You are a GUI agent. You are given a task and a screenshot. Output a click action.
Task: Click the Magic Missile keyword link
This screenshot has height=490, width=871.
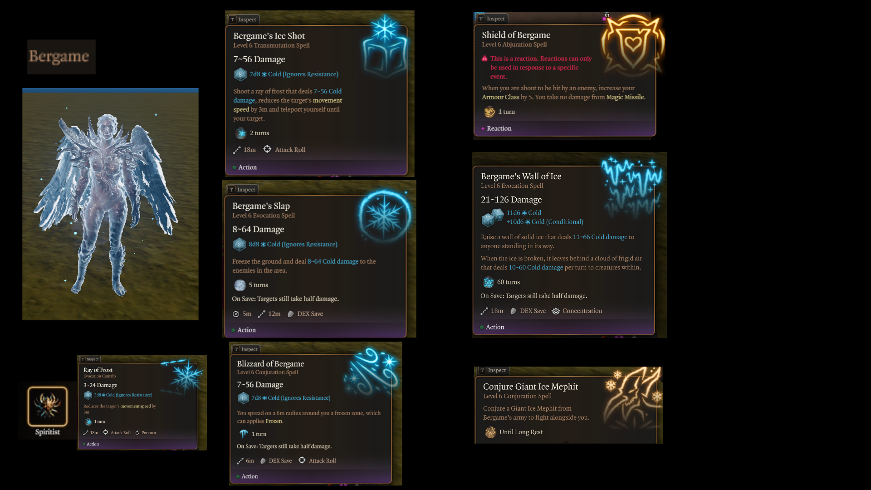pos(625,97)
